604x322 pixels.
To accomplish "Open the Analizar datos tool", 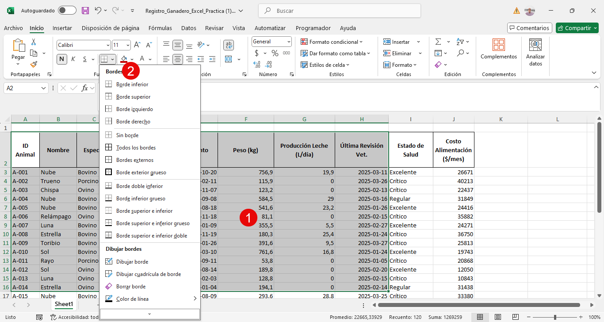I will tap(535, 52).
